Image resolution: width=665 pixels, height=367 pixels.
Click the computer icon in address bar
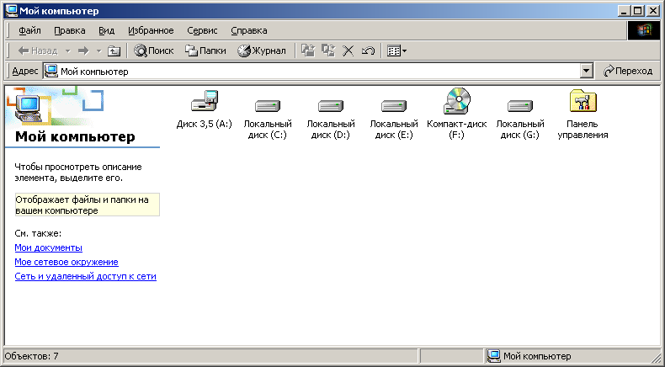point(51,72)
